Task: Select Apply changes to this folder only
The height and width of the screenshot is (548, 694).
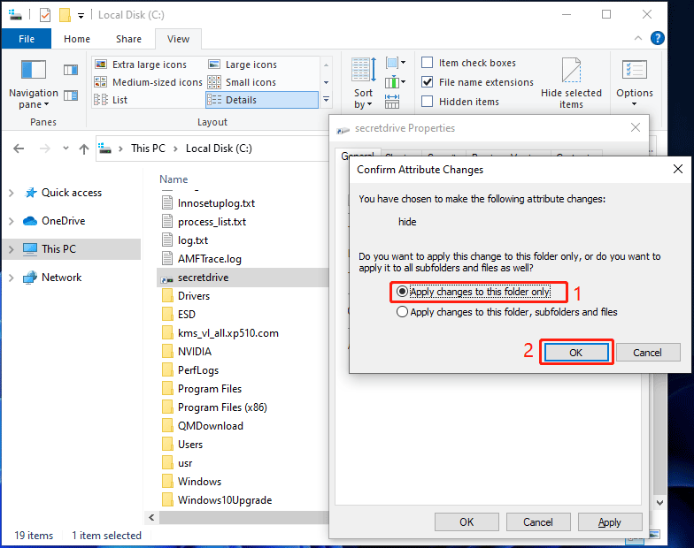Action: click(403, 292)
